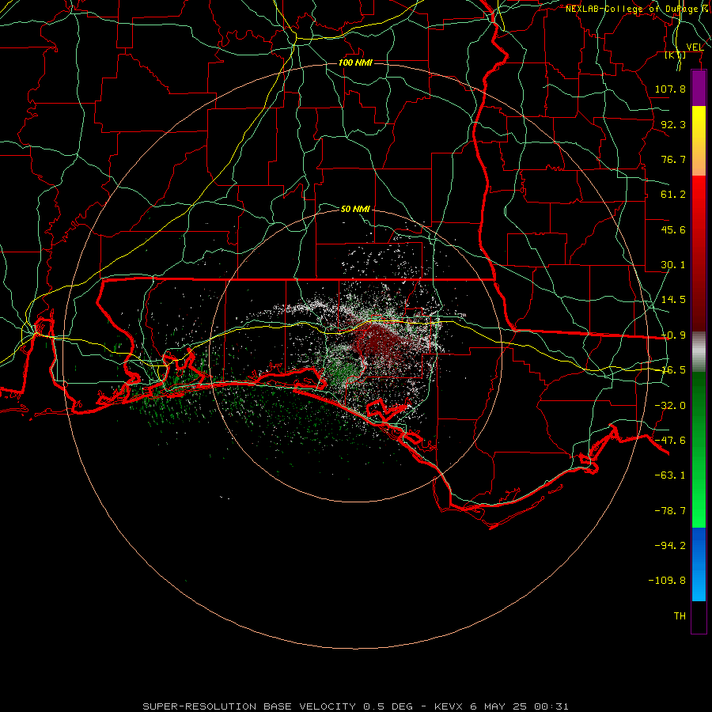This screenshot has width=712, height=712.
Task: Select the 92.3 velocity scale value
Action: (x=673, y=124)
